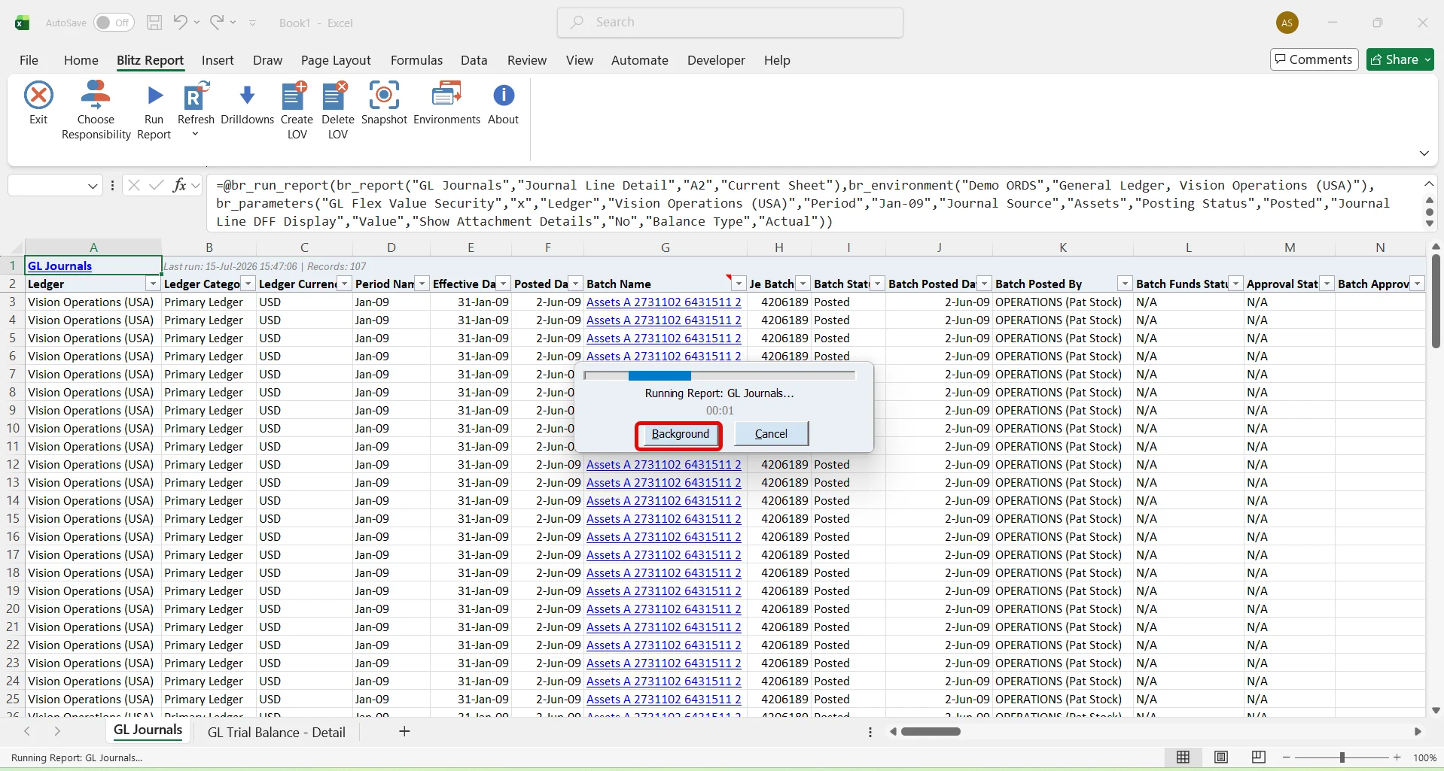
Task: Click the GL Journals link in cell A1
Action: click(x=59, y=266)
